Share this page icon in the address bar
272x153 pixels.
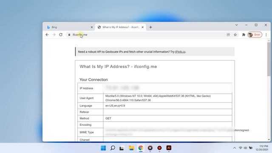pos(228,35)
